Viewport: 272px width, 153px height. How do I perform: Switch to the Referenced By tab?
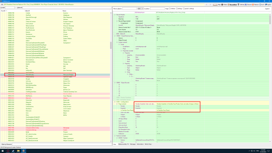point(124,144)
